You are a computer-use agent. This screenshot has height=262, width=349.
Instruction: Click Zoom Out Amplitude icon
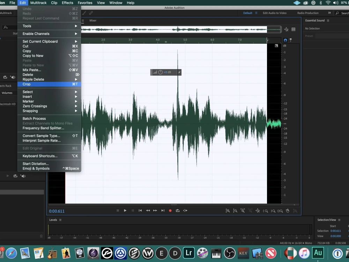coord(235,211)
